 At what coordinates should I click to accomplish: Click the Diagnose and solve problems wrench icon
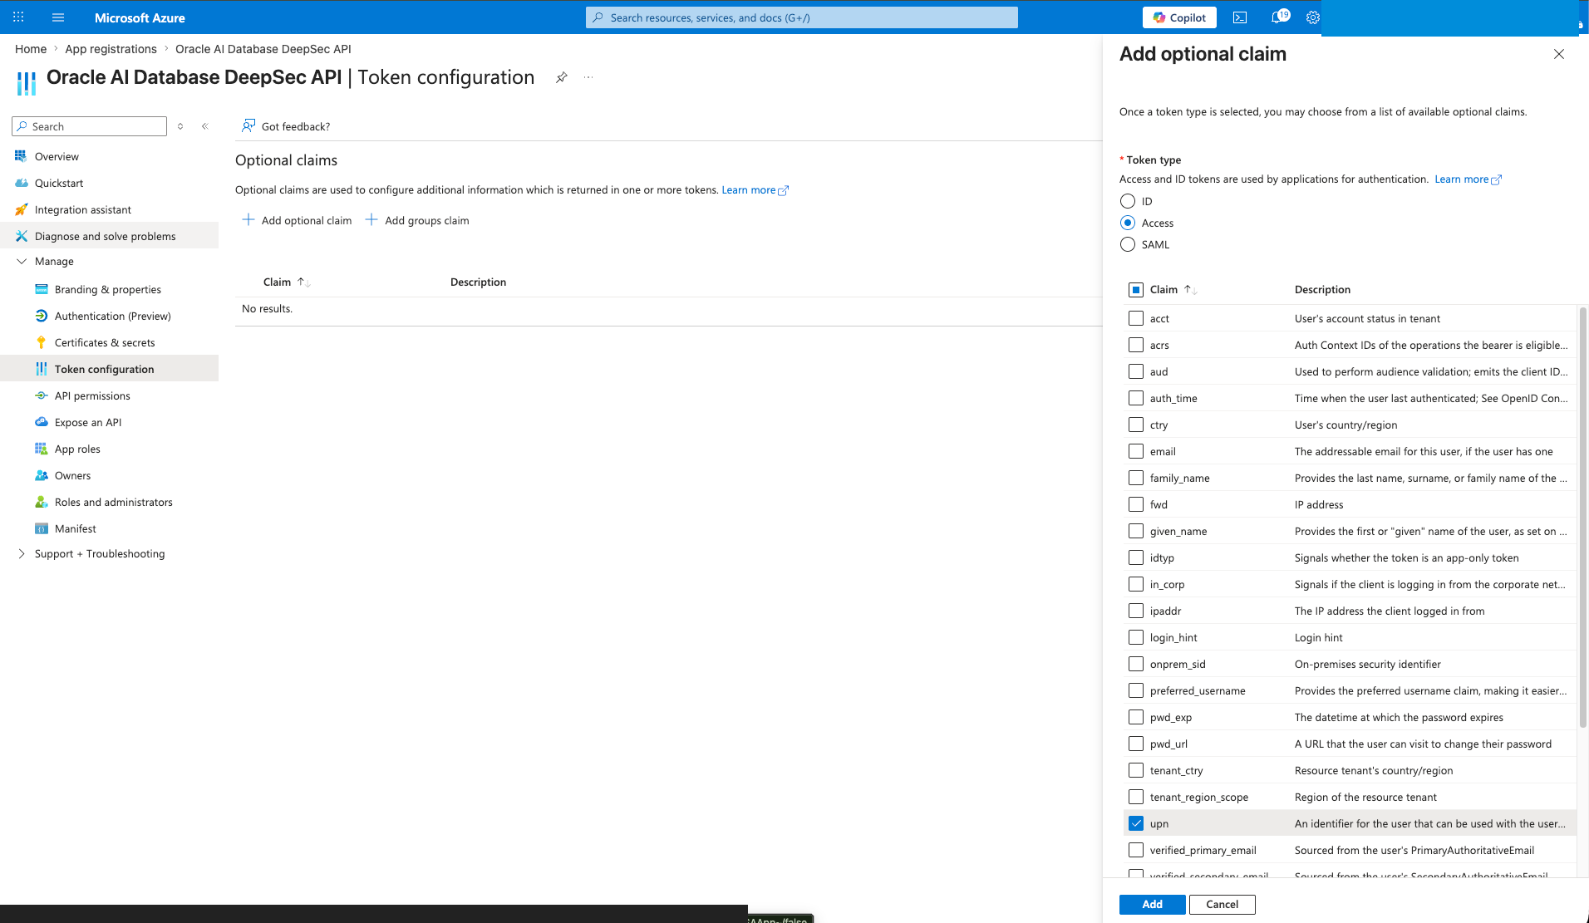point(21,236)
